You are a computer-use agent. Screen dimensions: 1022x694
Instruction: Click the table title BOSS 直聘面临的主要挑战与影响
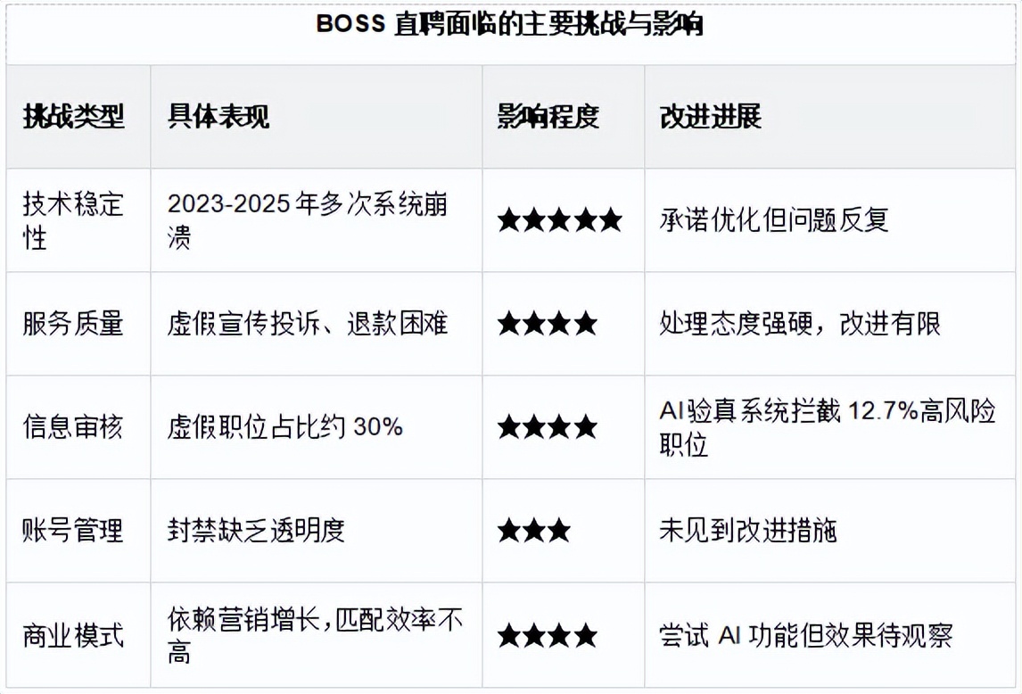[x=510, y=25]
